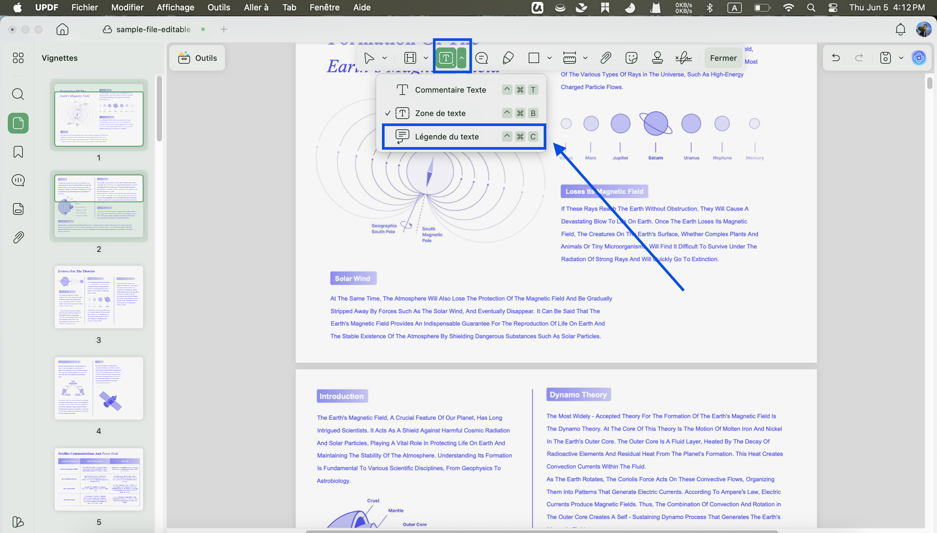Redo the last action
The image size is (937, 533).
(x=859, y=58)
